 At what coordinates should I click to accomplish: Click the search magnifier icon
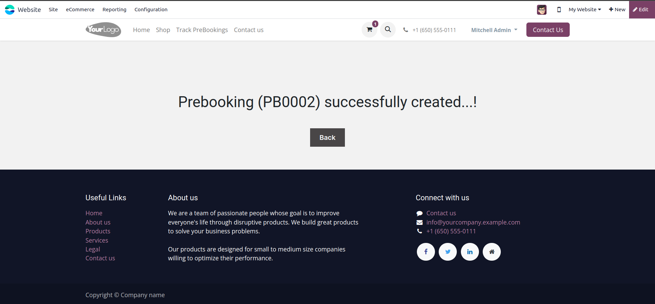click(x=388, y=30)
